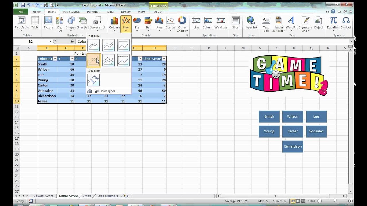Toggle the Smith slicer button

point(269,116)
